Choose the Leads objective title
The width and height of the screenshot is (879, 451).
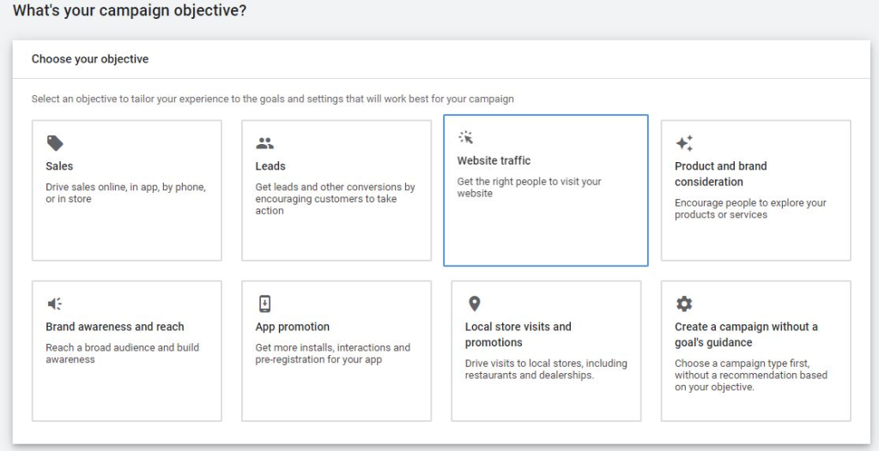tap(270, 166)
